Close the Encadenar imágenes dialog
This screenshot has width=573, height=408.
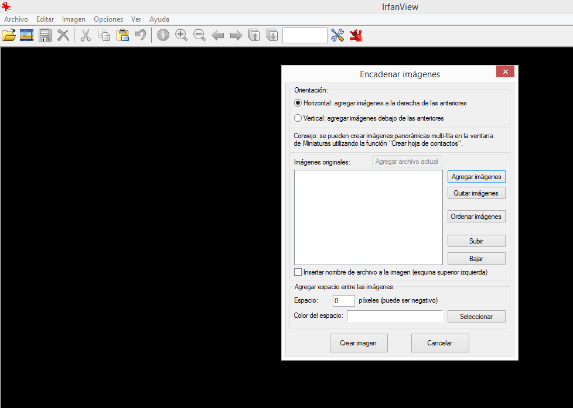click(x=505, y=71)
